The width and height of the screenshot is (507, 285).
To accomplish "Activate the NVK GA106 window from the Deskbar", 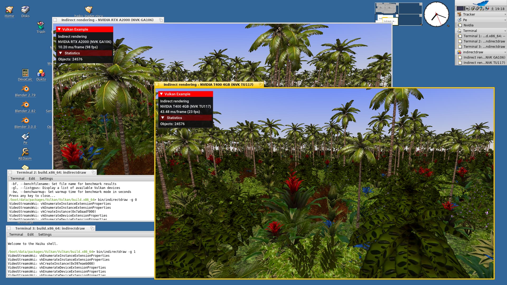I will [x=481, y=57].
